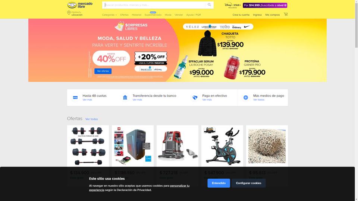Open the Ofertas menu item

coord(124,15)
